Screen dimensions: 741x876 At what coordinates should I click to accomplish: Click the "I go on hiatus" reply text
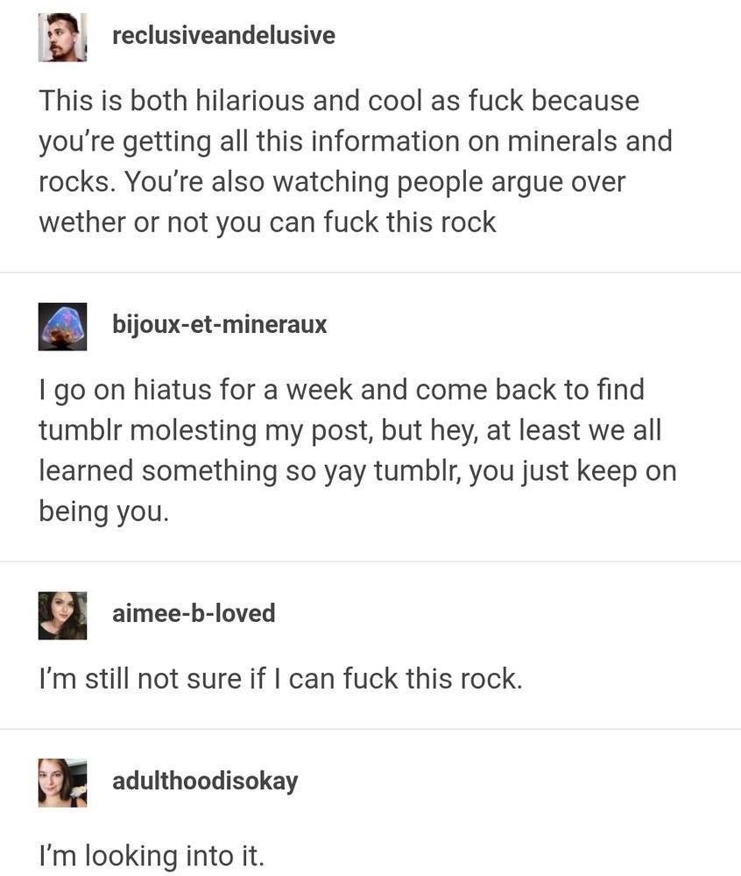click(357, 449)
